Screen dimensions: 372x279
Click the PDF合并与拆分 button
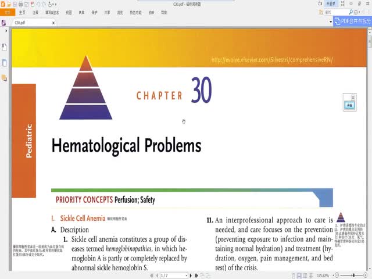(352, 22)
